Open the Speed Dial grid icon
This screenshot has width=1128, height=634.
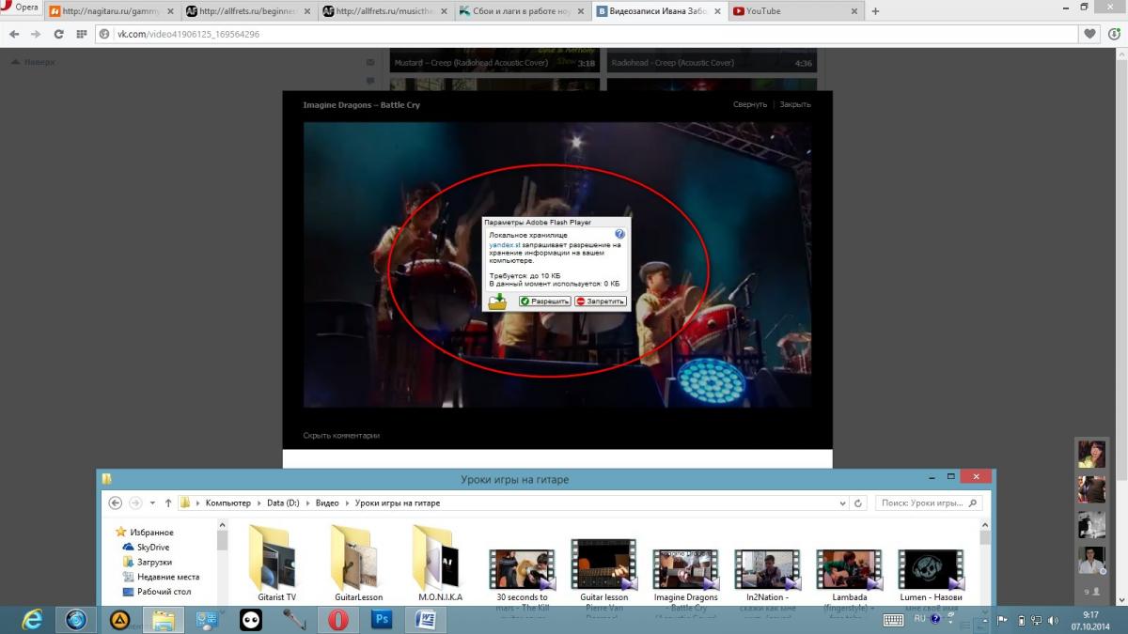pos(80,34)
